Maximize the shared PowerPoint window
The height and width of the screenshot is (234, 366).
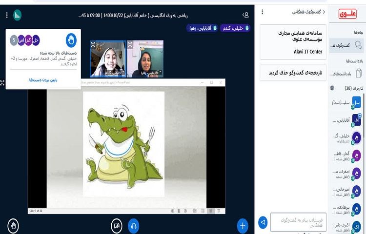coord(211,82)
